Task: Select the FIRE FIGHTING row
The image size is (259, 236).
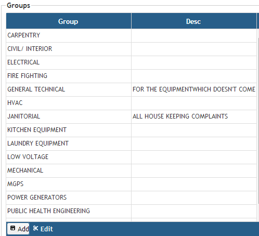Action: 132,76
